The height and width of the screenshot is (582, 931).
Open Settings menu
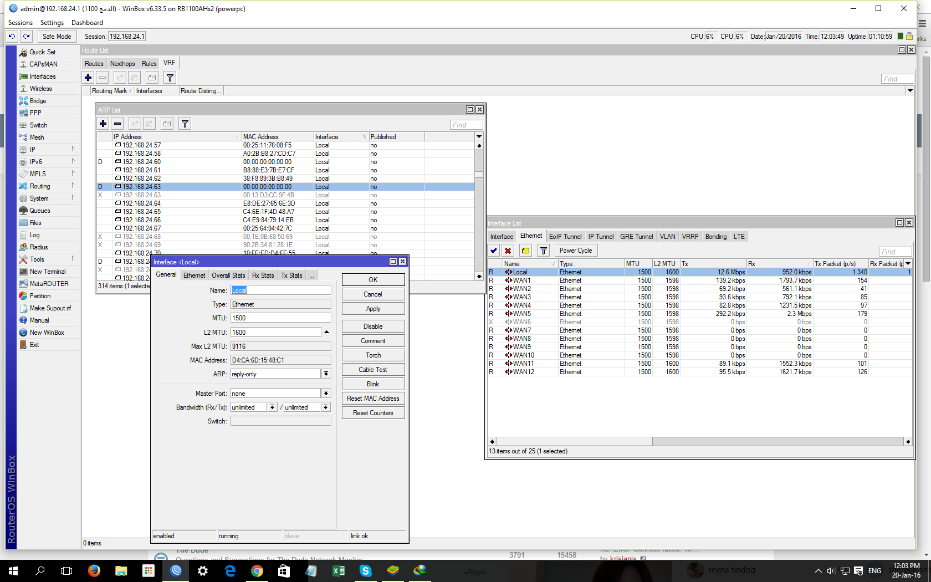[52, 23]
